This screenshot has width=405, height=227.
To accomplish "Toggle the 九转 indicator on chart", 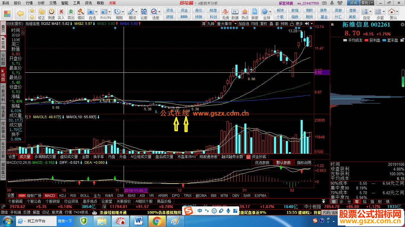I will pyautogui.click(x=211, y=24).
